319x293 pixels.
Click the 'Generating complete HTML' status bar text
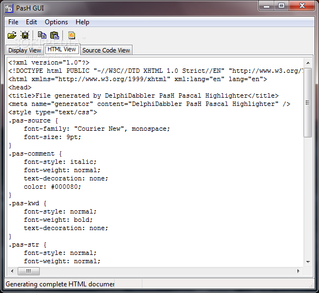[60, 284]
